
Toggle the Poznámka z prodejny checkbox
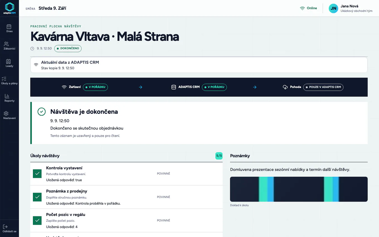(37, 197)
